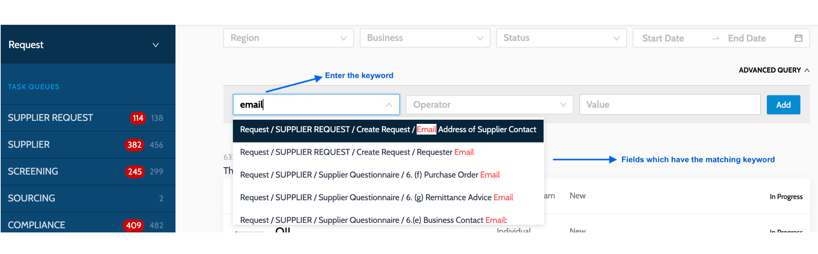Click the red 245 Screening badge
Image resolution: width=818 pixels, height=254 pixels.
tap(135, 172)
